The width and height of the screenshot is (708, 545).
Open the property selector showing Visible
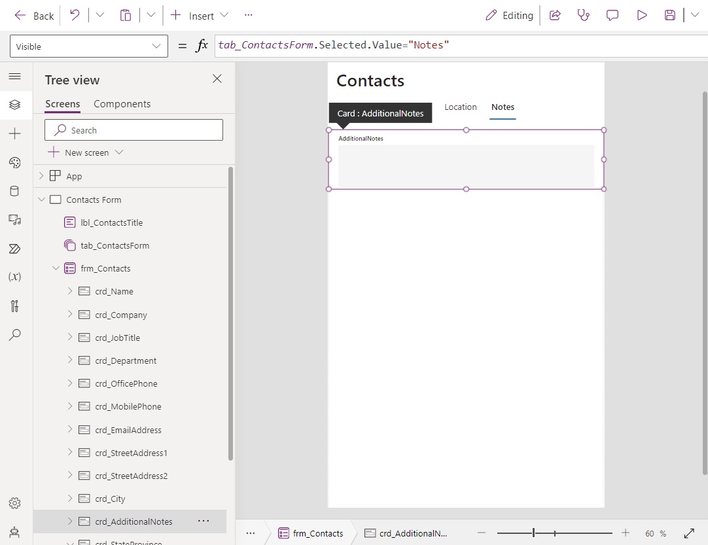[88, 46]
